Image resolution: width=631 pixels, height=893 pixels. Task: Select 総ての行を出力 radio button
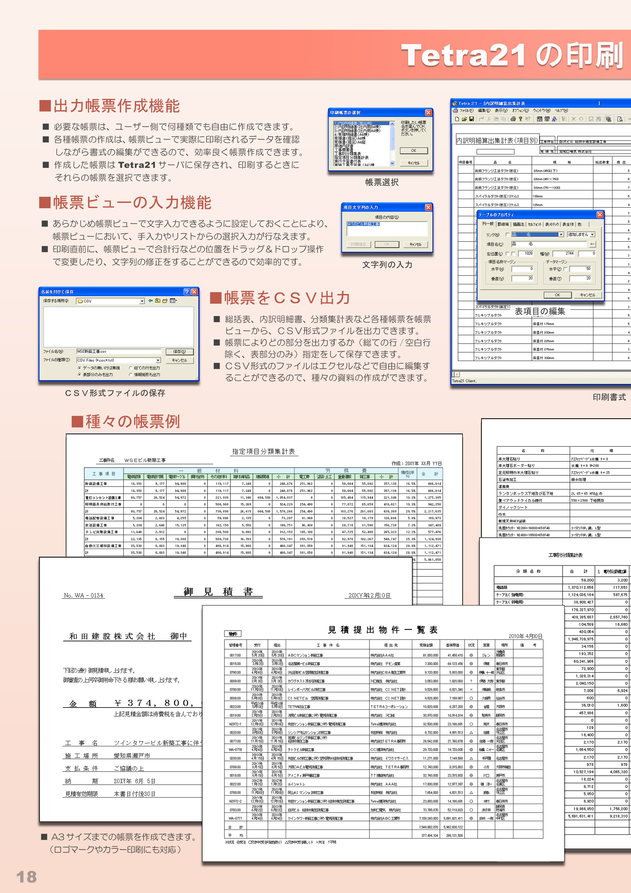[131, 368]
